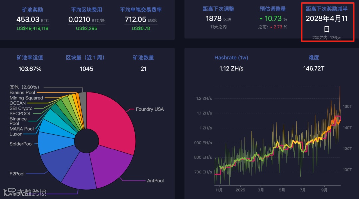Select the 2028年4月11日 halving date
Viewport: 359px width, 199px height.
(327, 24)
